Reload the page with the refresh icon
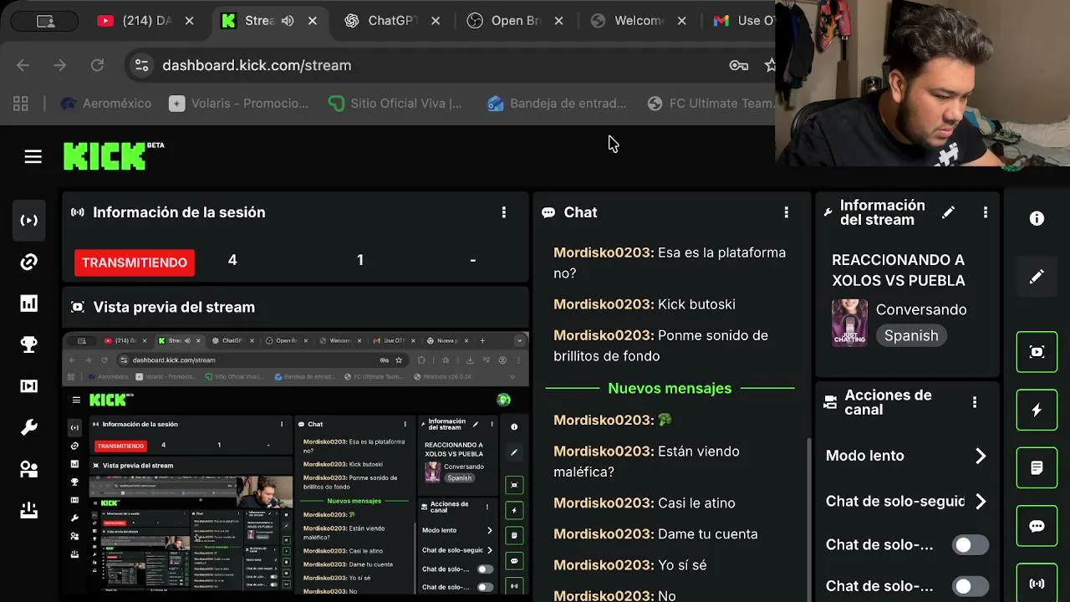The width and height of the screenshot is (1070, 602). (x=97, y=65)
